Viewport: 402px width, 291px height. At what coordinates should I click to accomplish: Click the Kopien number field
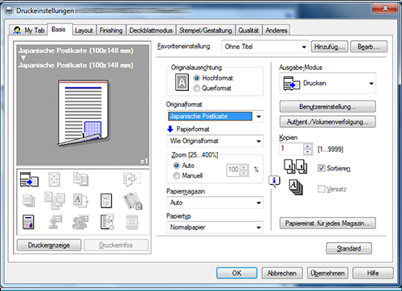(292, 149)
